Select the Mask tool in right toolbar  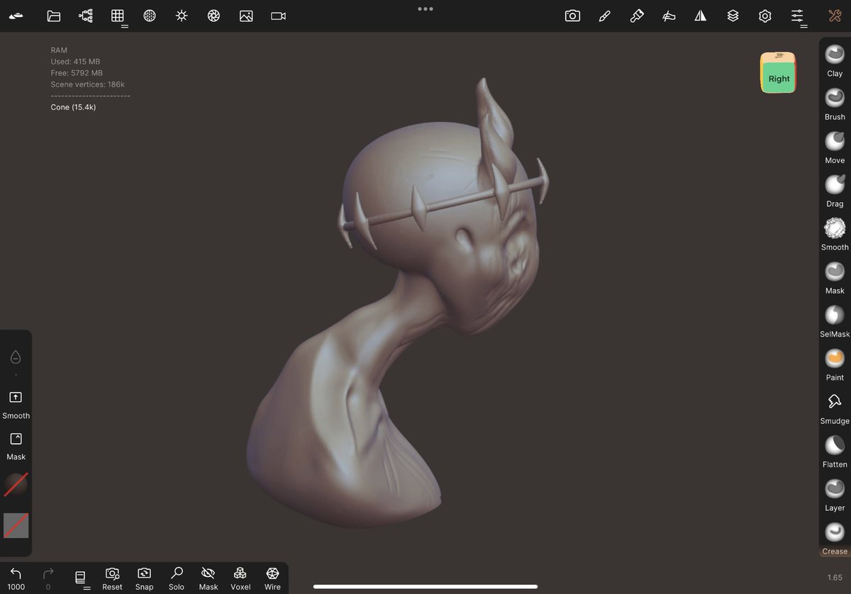[835, 276]
